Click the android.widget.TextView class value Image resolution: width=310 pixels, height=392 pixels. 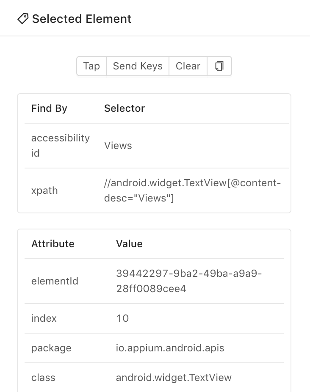174,378
